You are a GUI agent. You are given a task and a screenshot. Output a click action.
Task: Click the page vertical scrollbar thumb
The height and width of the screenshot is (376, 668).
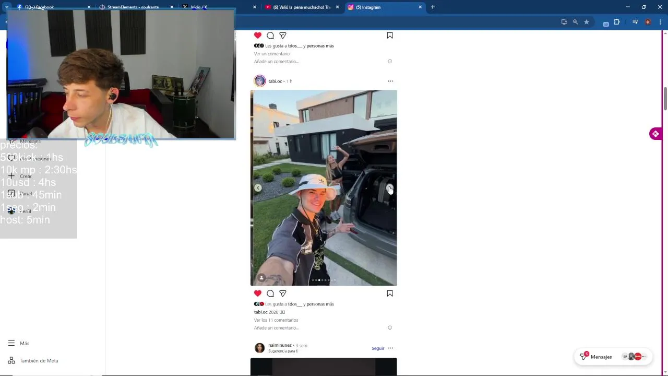point(665,99)
